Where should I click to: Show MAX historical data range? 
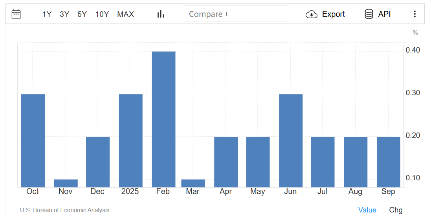click(x=125, y=14)
